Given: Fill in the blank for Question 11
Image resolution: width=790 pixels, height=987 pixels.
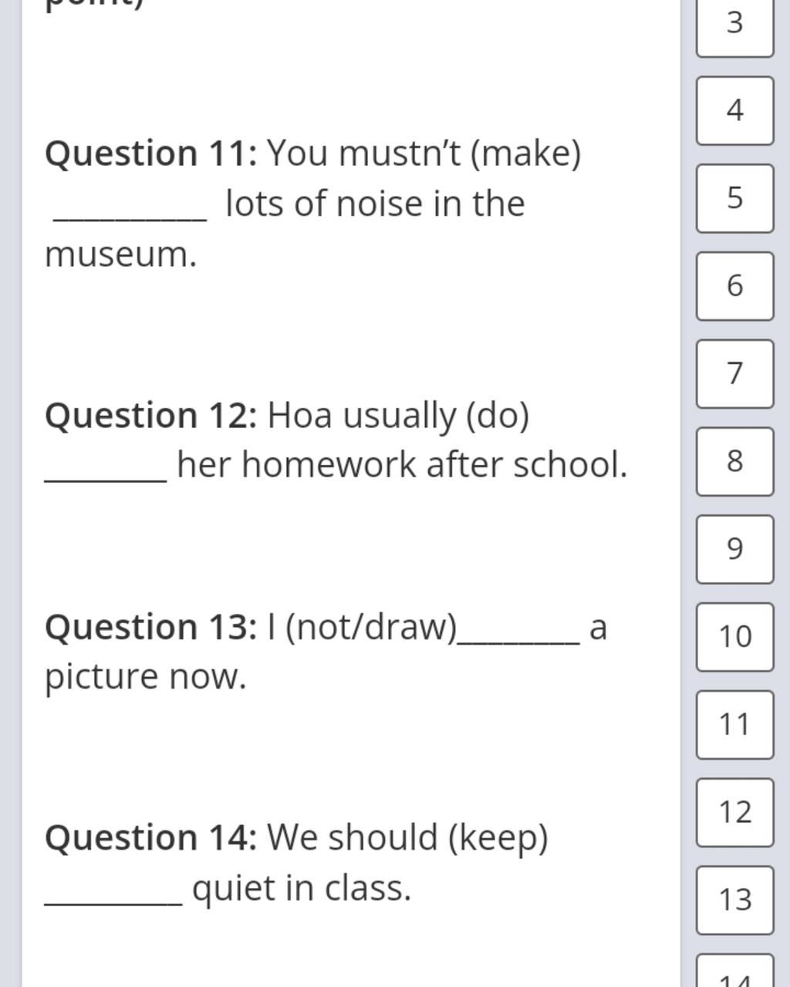Looking at the screenshot, I should (130, 210).
